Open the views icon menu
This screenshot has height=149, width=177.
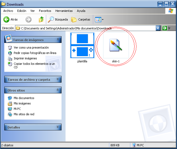pos(99,19)
